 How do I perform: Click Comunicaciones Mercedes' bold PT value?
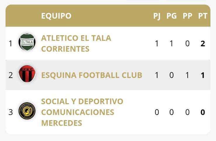203,112
